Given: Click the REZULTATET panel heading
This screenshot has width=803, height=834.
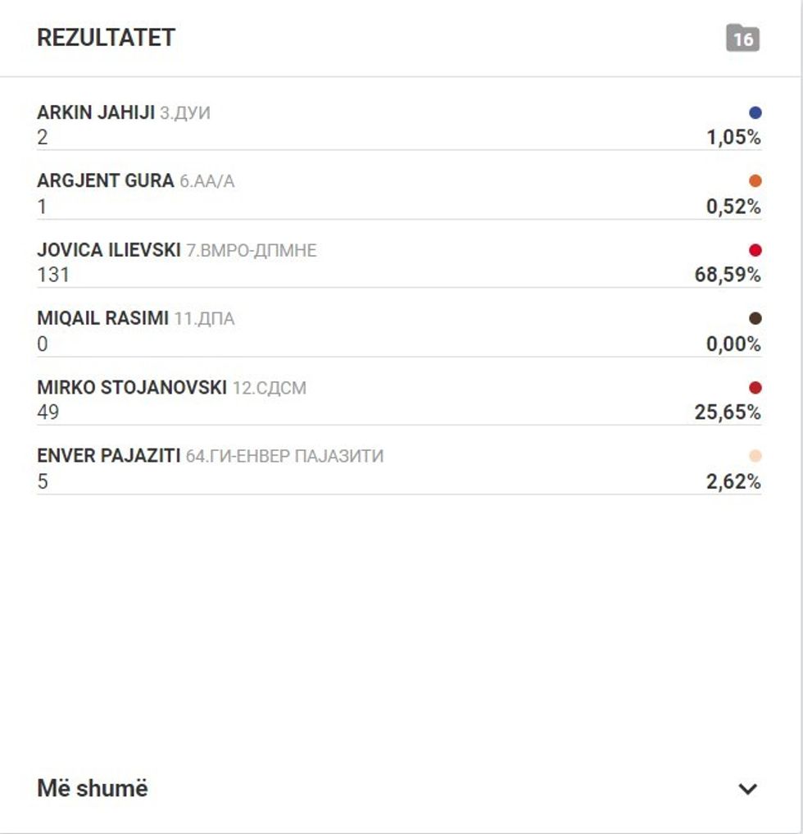Looking at the screenshot, I should click(106, 39).
